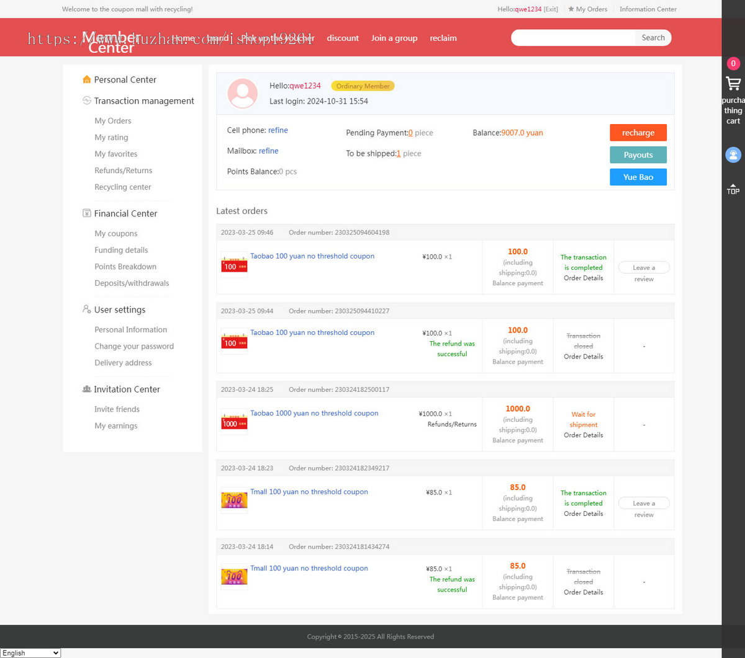Open Change your password

134,347
